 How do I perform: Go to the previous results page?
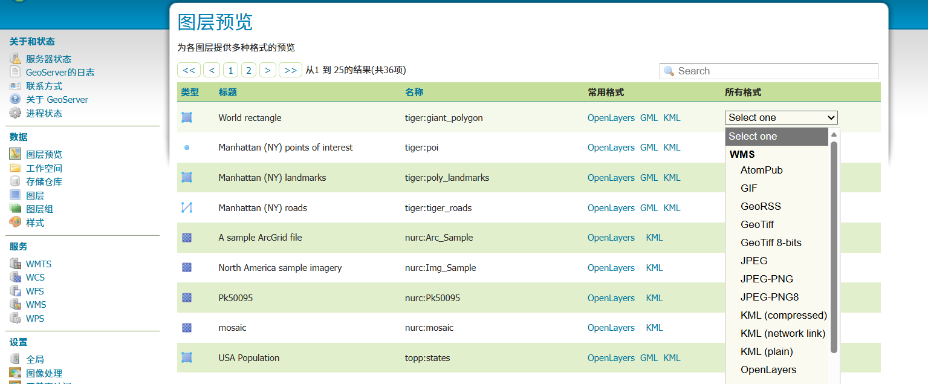tap(212, 70)
